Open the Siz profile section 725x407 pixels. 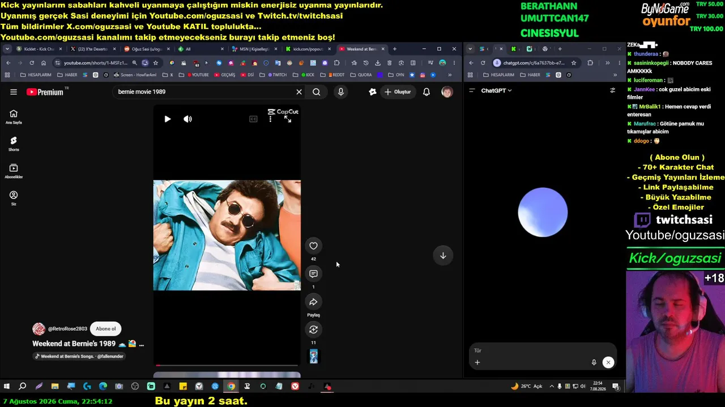[x=14, y=198]
